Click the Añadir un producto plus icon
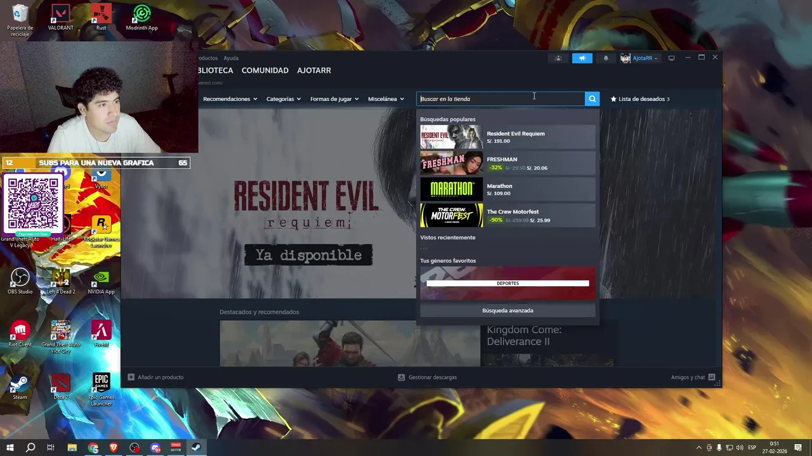The width and height of the screenshot is (812, 456). pos(131,377)
